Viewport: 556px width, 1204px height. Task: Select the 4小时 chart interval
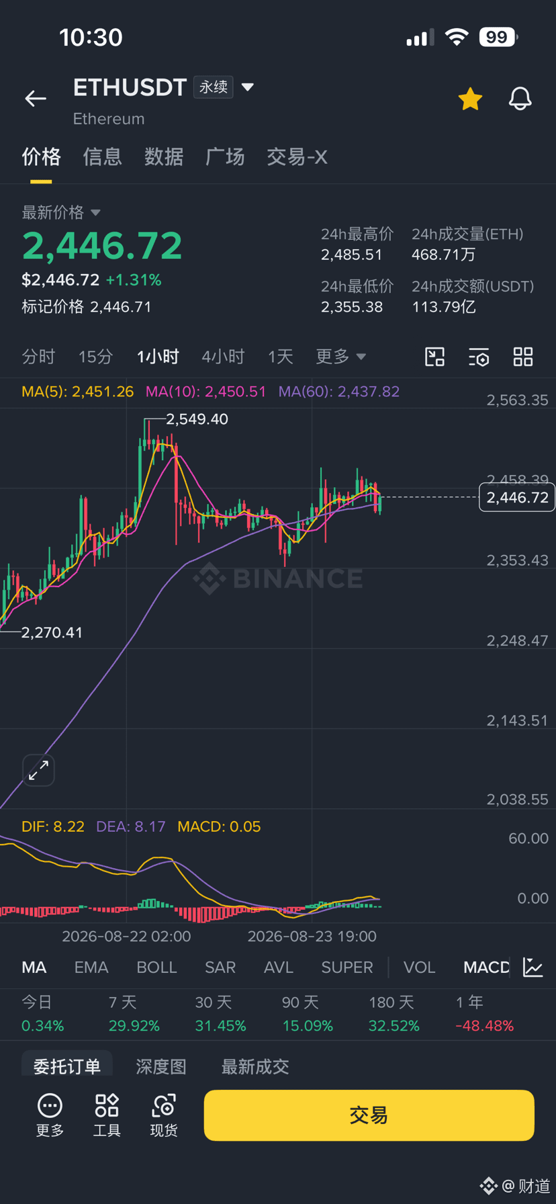click(x=223, y=356)
